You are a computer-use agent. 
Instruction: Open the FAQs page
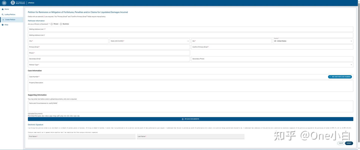pyautogui.click(x=11, y=25)
